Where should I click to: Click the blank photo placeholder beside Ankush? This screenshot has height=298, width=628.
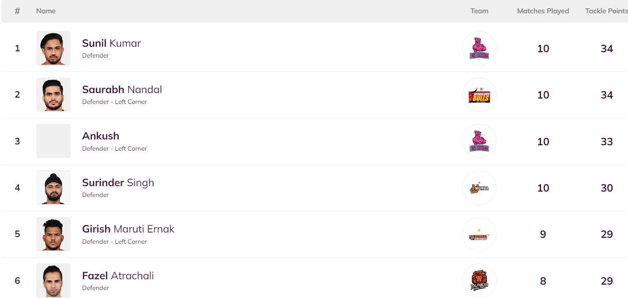click(x=53, y=141)
